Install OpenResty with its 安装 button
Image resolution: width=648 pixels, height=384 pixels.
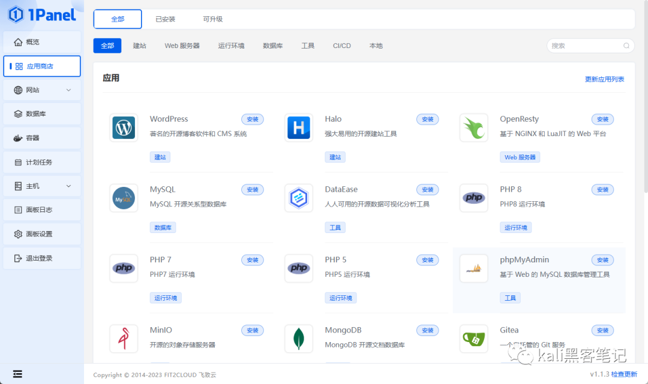[x=602, y=119]
